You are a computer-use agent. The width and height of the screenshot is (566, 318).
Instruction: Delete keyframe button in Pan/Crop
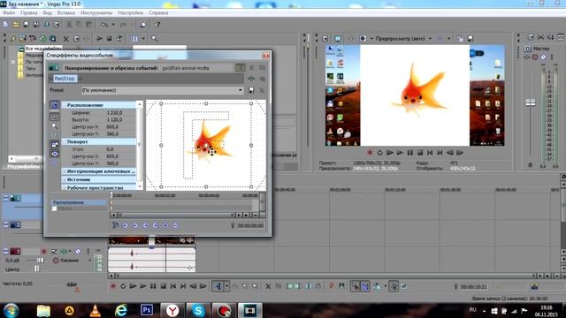175,225
